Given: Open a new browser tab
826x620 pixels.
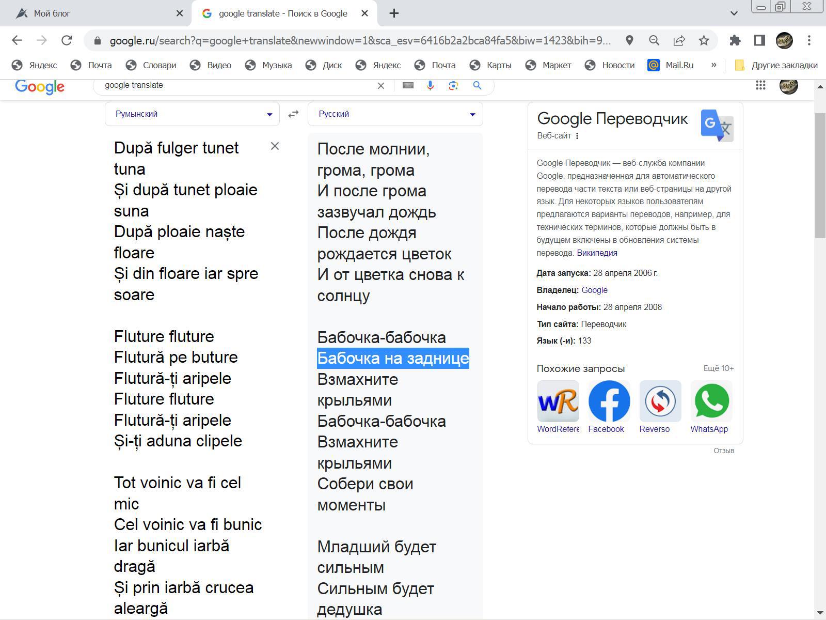Looking at the screenshot, I should (x=394, y=13).
